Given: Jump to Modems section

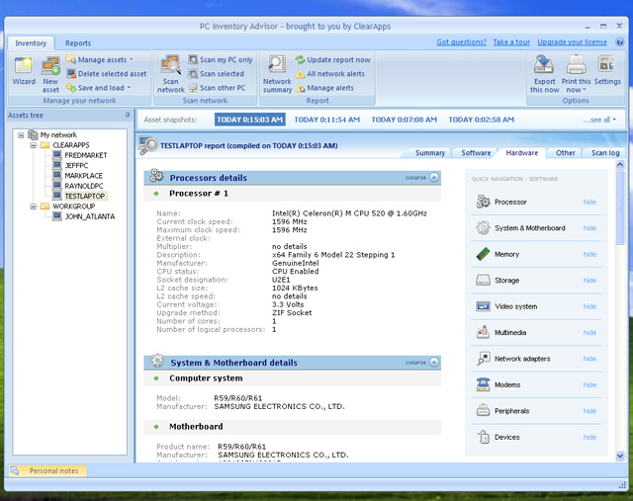Looking at the screenshot, I should [x=507, y=384].
